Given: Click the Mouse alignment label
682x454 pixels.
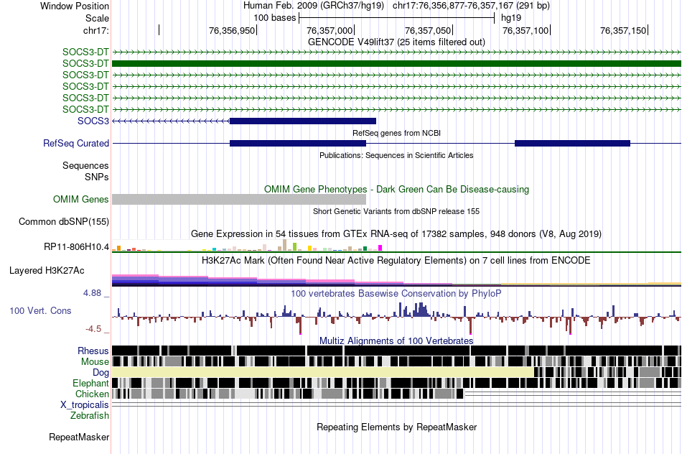Looking at the screenshot, I should pos(95,362).
